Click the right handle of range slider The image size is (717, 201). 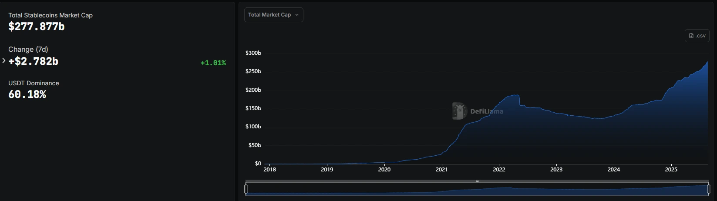click(x=708, y=189)
